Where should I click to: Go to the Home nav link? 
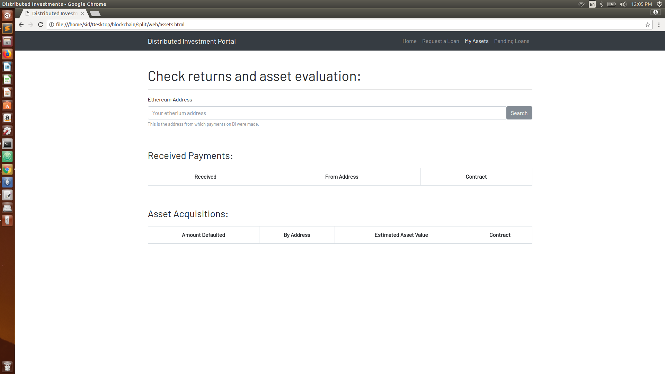coord(409,41)
